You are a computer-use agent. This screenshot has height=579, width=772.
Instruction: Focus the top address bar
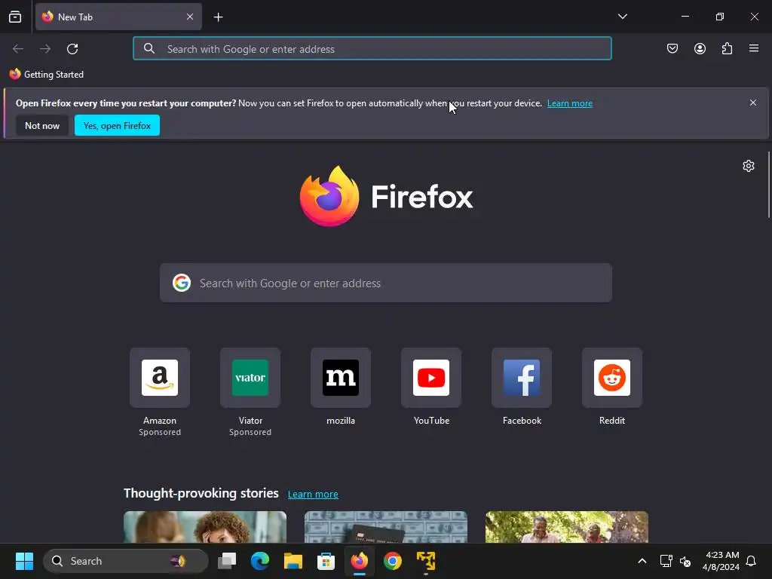[372, 49]
